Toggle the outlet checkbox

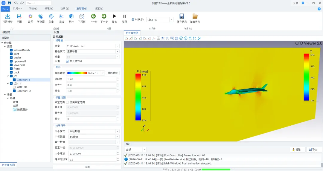click(11, 58)
